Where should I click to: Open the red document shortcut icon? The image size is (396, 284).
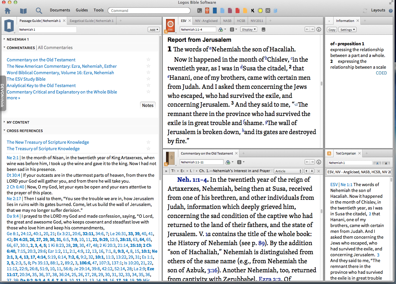click(x=238, y=11)
